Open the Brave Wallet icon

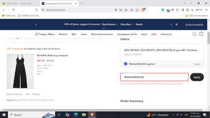tap(187, 10)
